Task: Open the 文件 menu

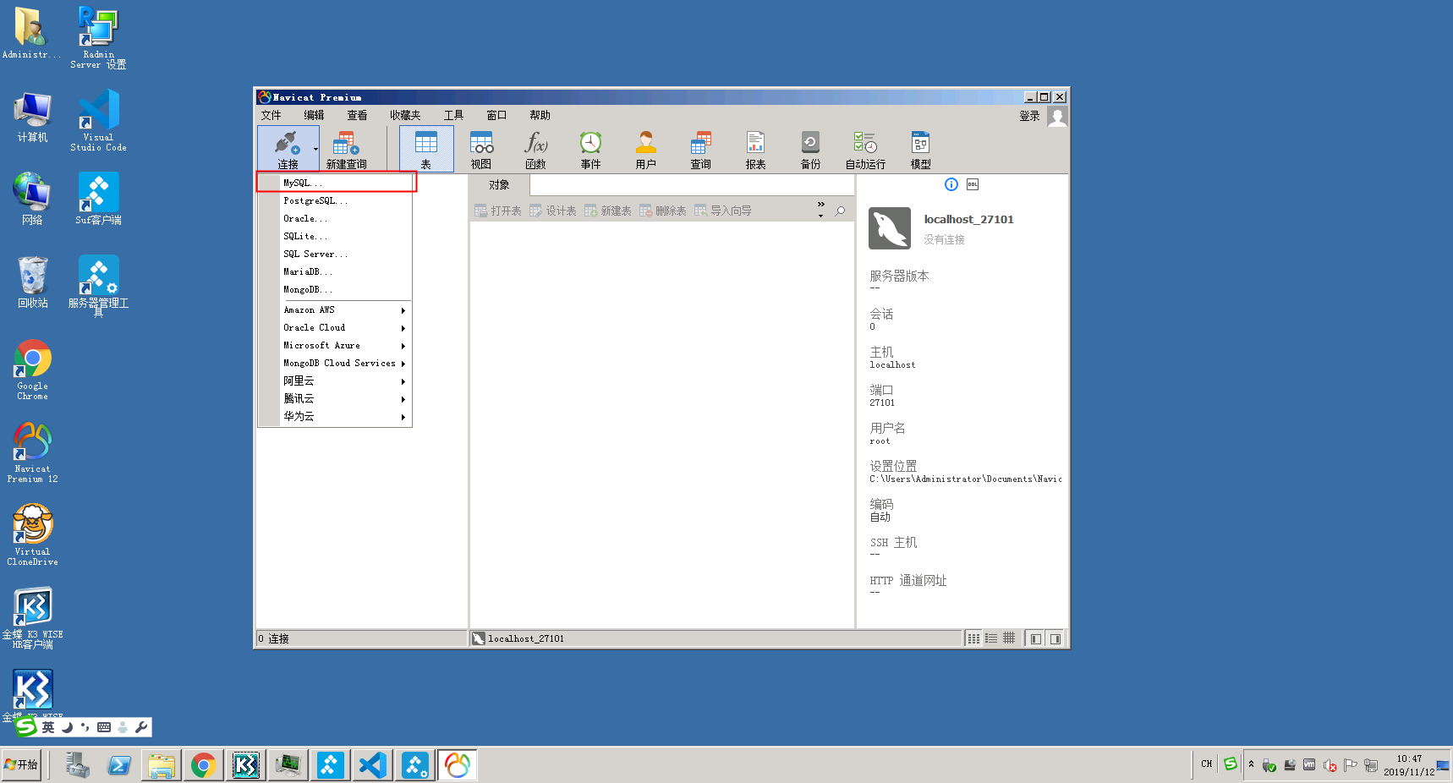Action: pos(271,116)
